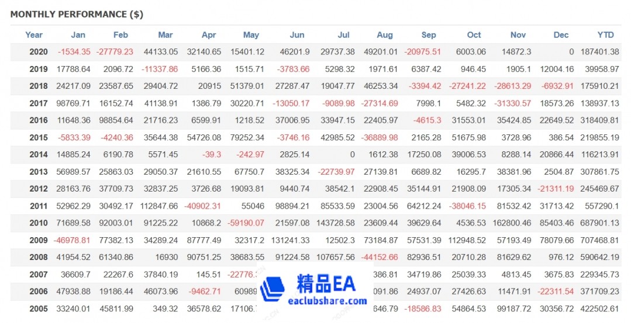Screen dimensions: 631x323
Task: Click 2014 Jul zero value cell
Action: click(x=351, y=154)
